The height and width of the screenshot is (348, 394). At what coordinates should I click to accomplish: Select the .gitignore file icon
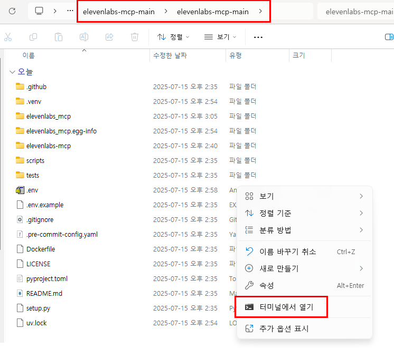[20, 219]
